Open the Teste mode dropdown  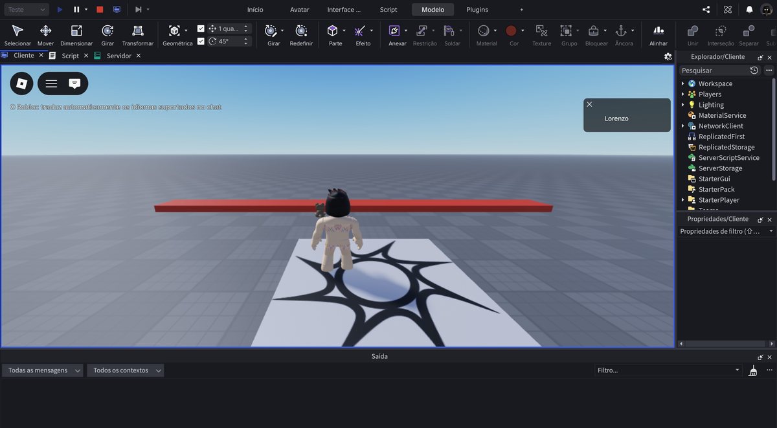coord(25,10)
